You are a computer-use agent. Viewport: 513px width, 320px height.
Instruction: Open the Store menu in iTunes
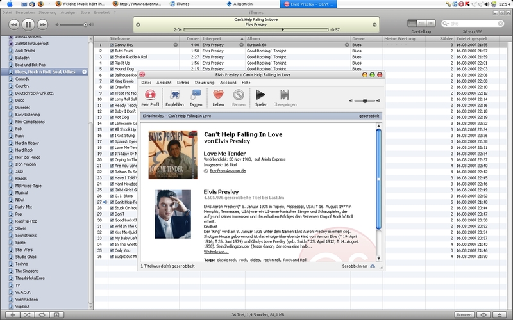85,12
